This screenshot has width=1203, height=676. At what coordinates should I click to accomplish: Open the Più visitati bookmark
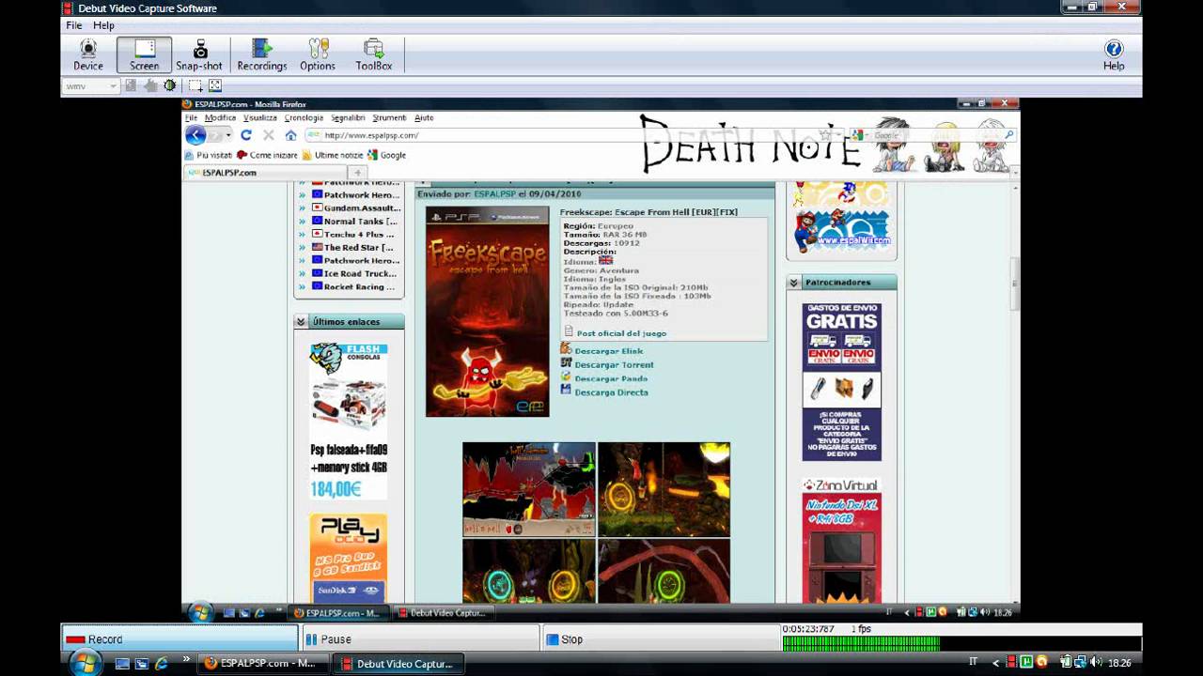click(x=209, y=155)
